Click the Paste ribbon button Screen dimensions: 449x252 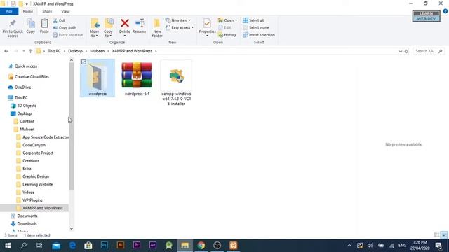click(x=44, y=26)
